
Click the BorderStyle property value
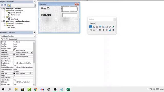tap(23, 57)
